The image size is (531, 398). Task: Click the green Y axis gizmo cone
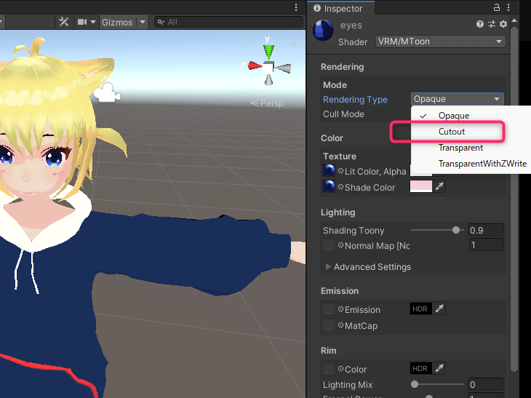268,52
